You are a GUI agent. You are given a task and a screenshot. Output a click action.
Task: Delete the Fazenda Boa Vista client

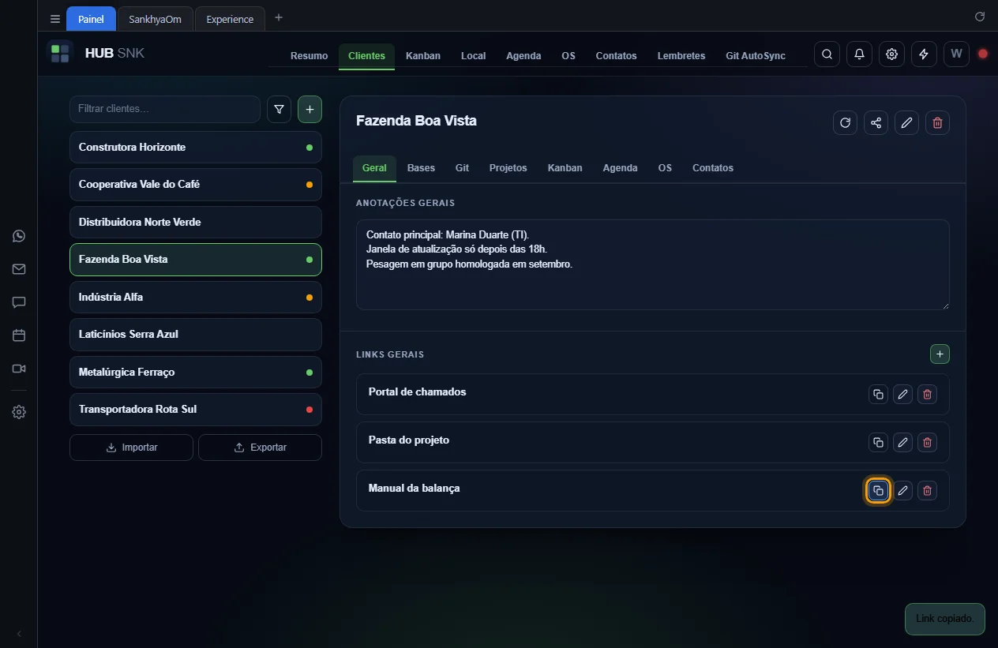point(937,122)
